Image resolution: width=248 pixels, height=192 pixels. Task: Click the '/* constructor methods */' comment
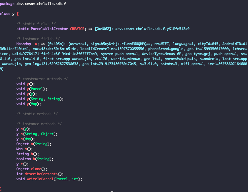point(42,79)
